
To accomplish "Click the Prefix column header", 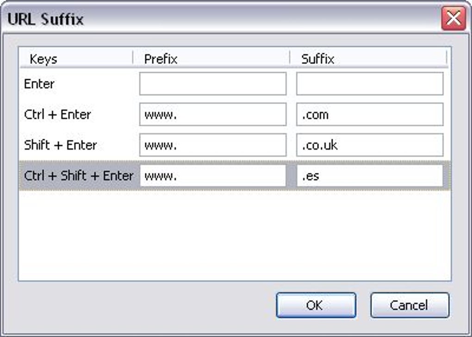I will pyautogui.click(x=161, y=59).
